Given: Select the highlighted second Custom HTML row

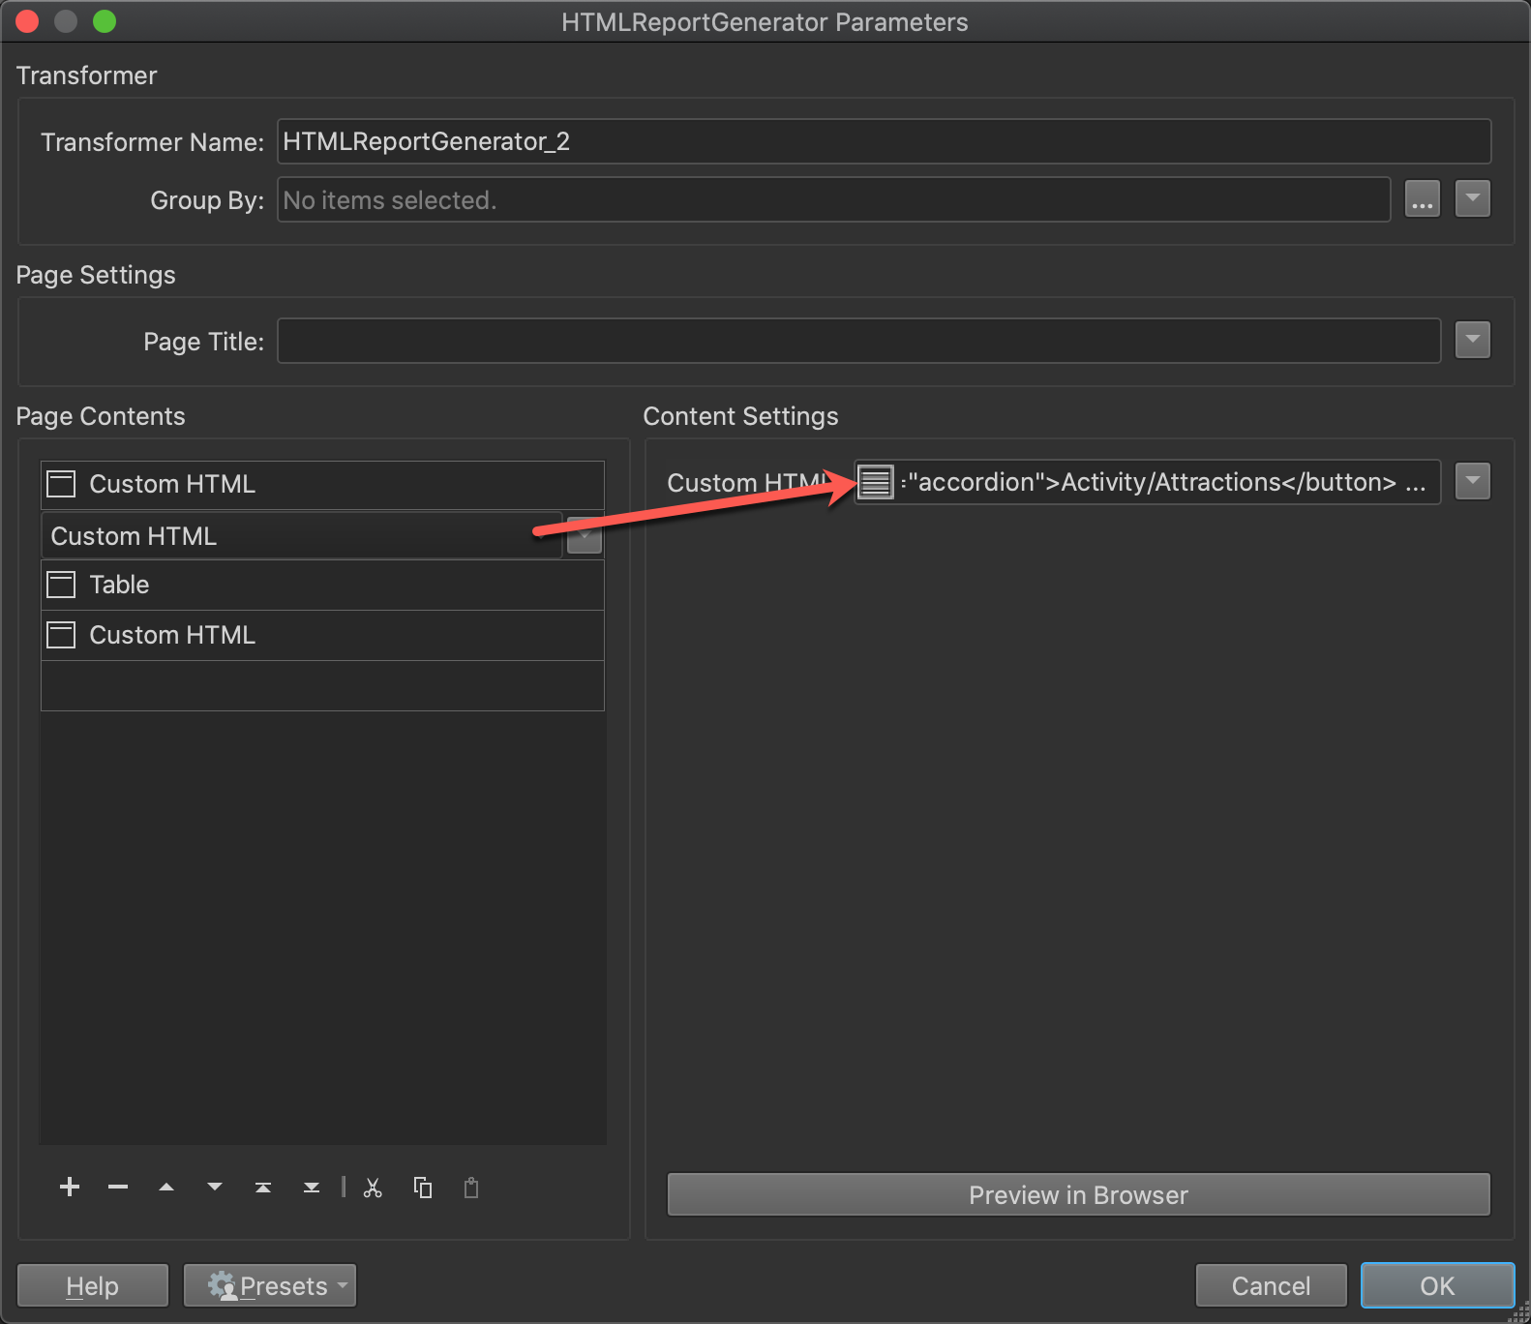Looking at the screenshot, I should pos(302,536).
